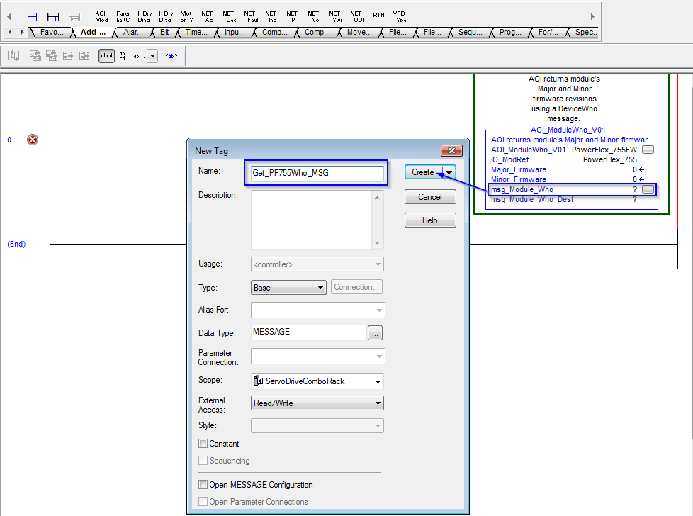Click the Mot or S instruction icon

pyautogui.click(x=187, y=15)
